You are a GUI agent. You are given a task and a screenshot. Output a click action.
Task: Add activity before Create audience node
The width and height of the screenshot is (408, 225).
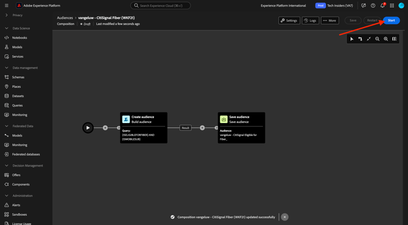point(105,128)
